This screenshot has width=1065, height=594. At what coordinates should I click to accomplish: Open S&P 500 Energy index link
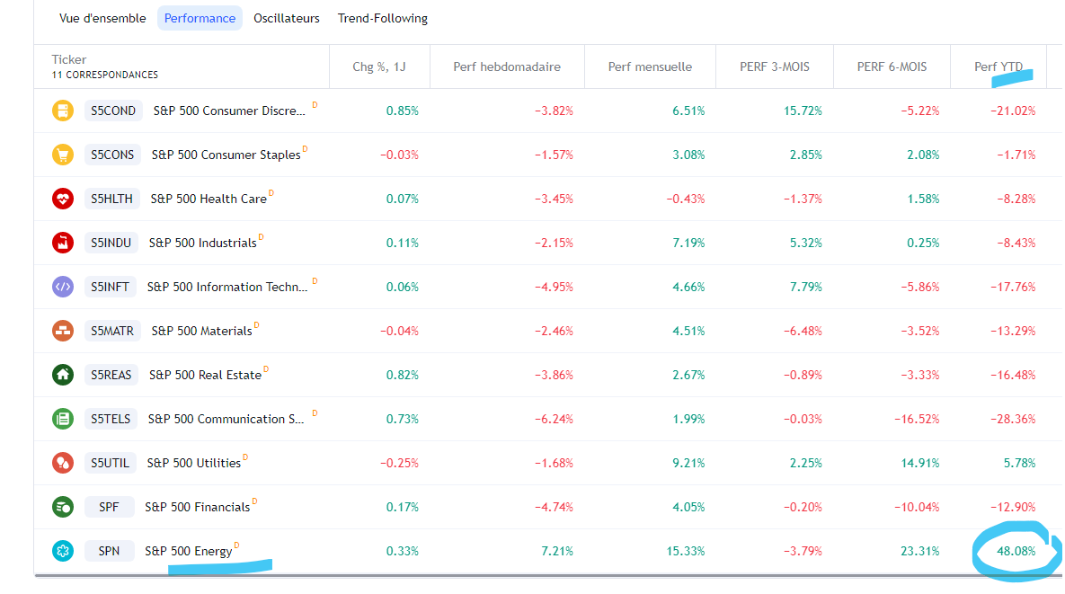coord(189,551)
